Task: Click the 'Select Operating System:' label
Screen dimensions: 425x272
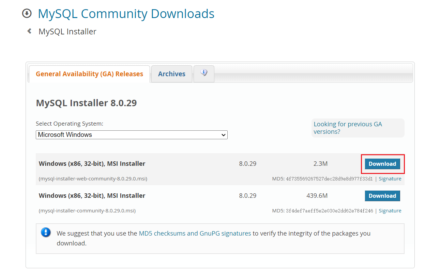Action: [x=70, y=124]
